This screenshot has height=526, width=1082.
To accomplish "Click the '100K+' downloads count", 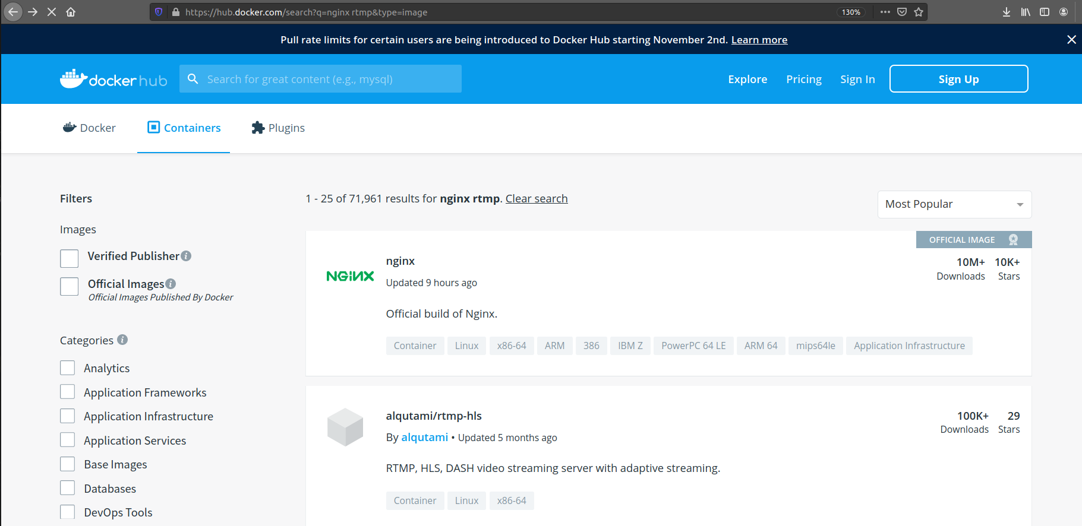I will tap(973, 416).
